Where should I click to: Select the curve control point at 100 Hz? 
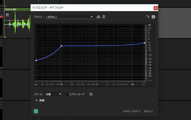61,46
